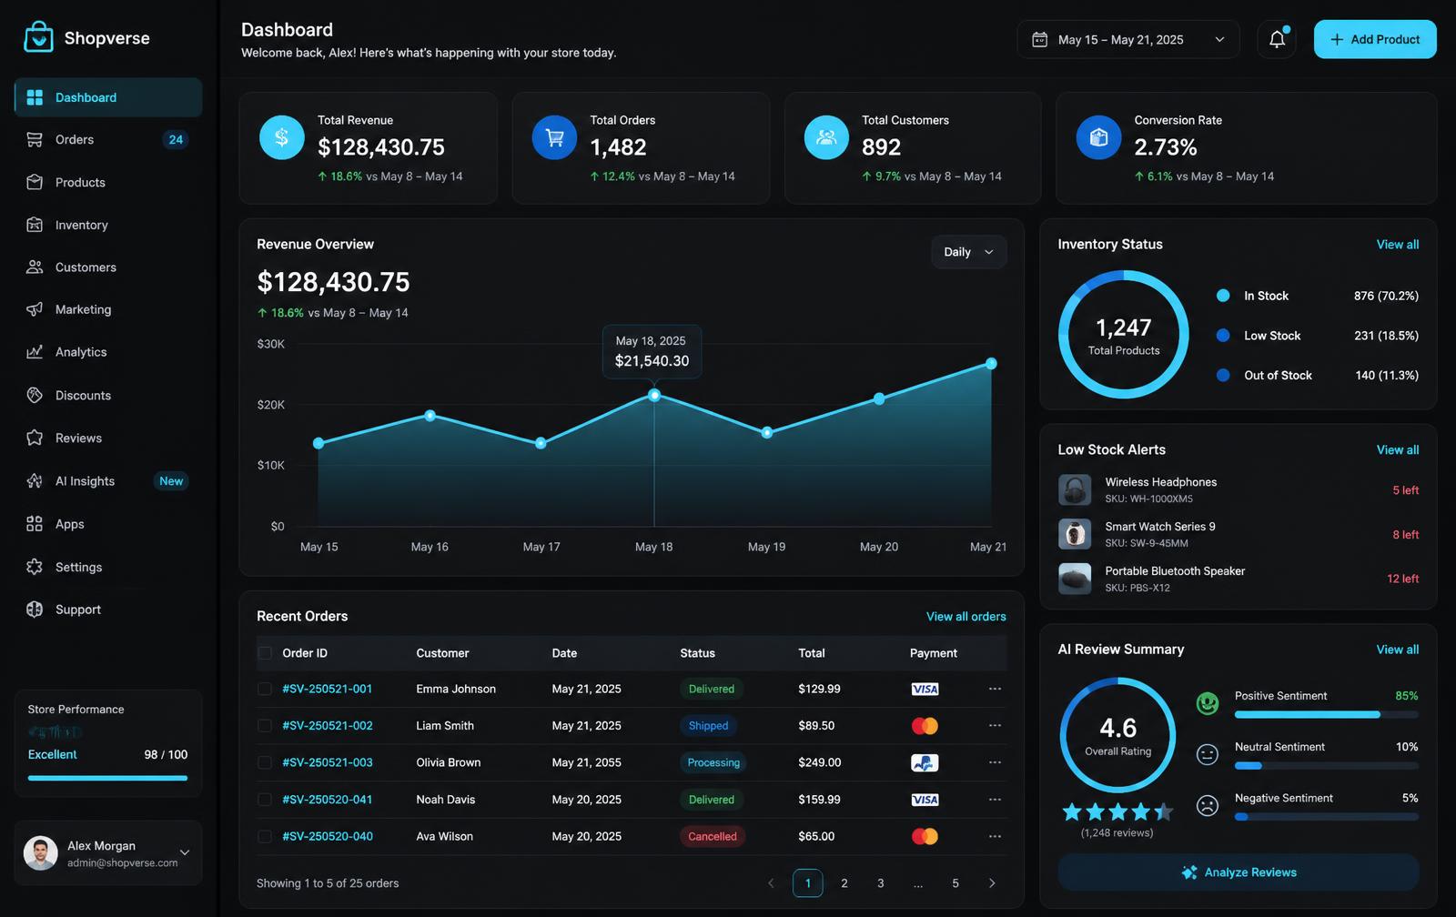Open Marketing in the sidebar
Image resolution: width=1456 pixels, height=917 pixels.
108,309
